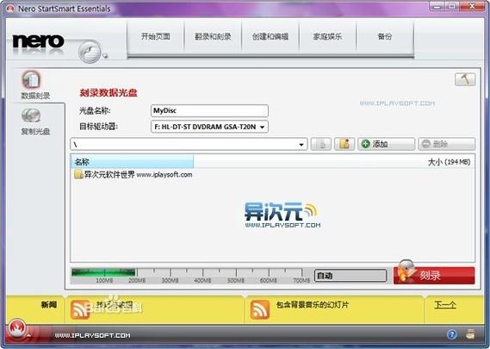Switch to the 翻录和刻录 tab
490x349 pixels.
click(213, 37)
